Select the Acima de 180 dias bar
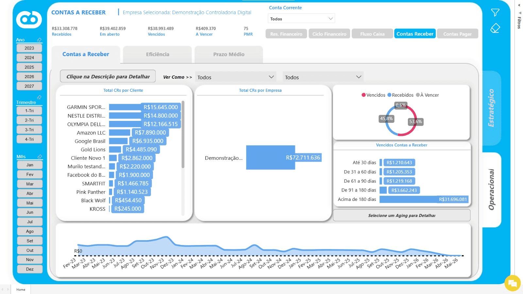 tap(424, 199)
